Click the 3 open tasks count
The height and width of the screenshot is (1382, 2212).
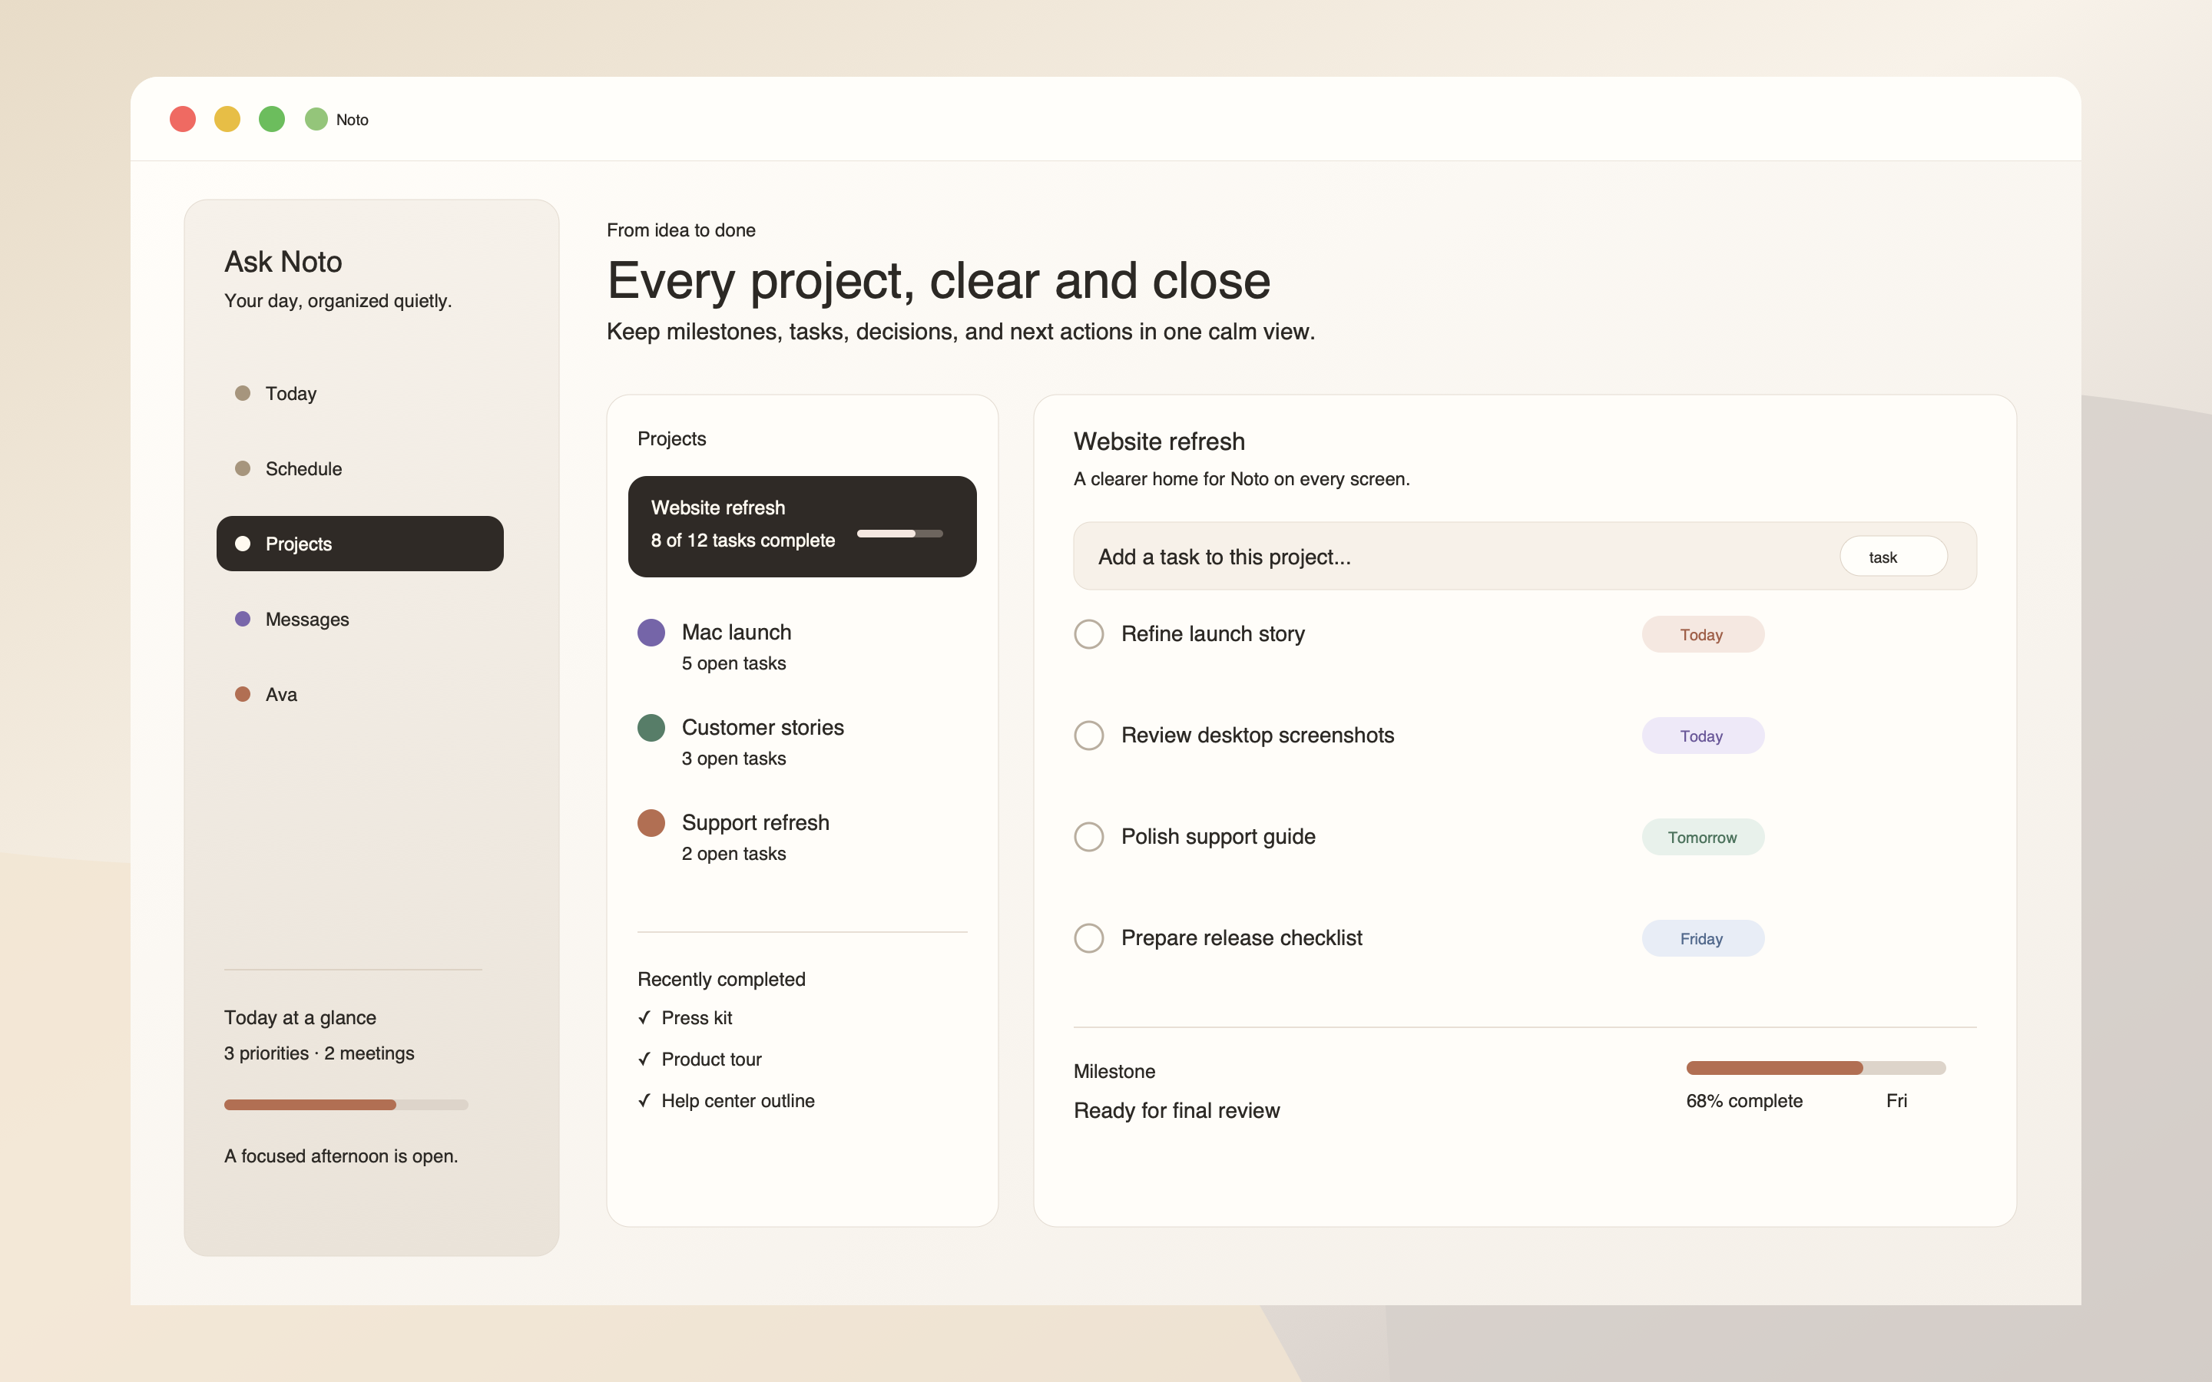[x=733, y=758]
